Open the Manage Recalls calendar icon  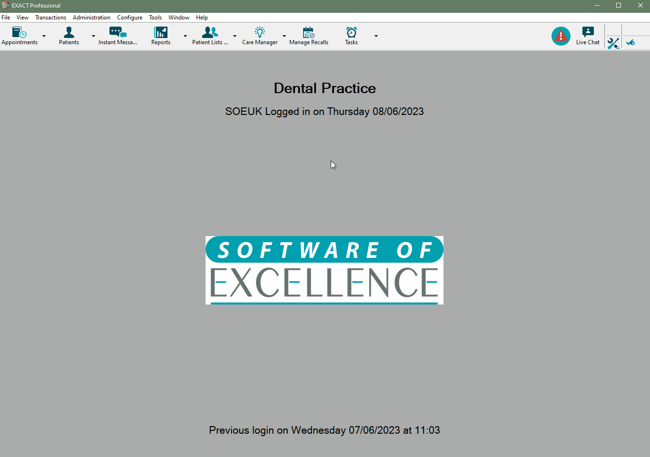tap(309, 32)
